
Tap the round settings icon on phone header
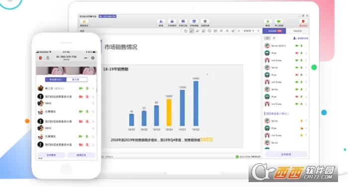[93, 58]
